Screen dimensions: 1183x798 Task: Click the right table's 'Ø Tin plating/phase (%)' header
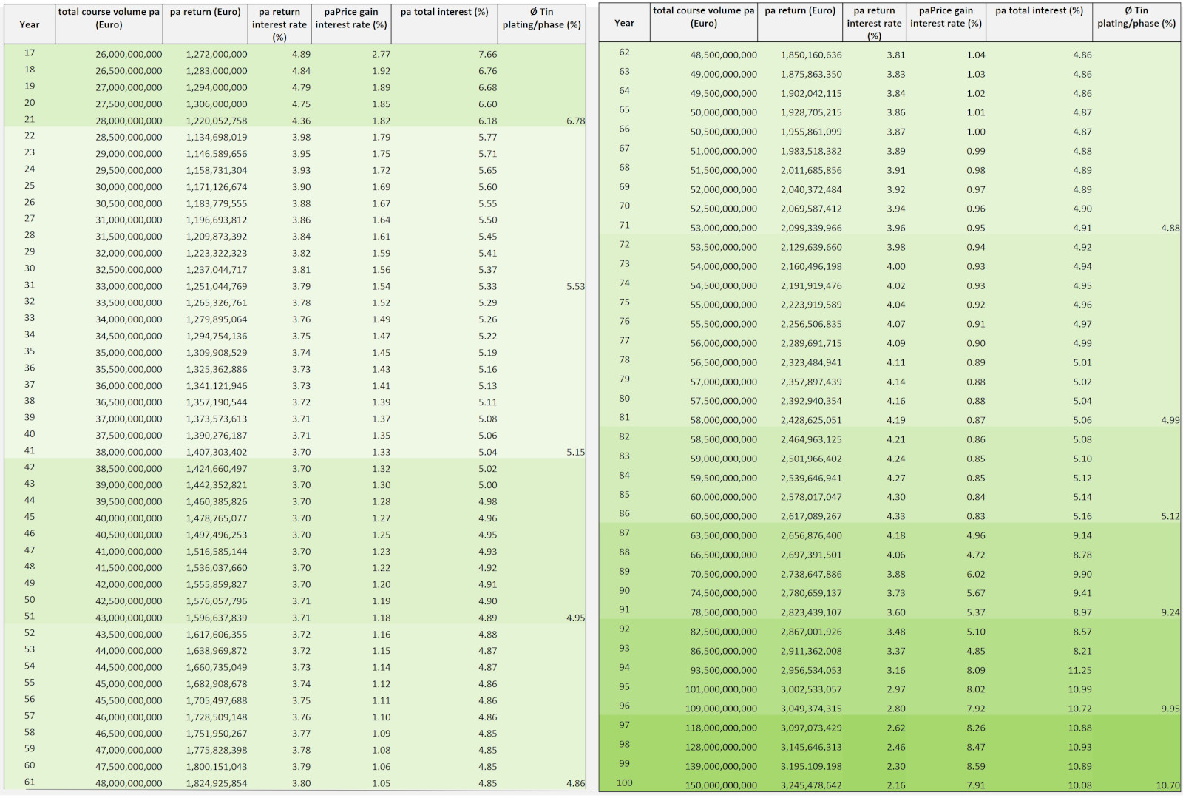click(x=1136, y=17)
